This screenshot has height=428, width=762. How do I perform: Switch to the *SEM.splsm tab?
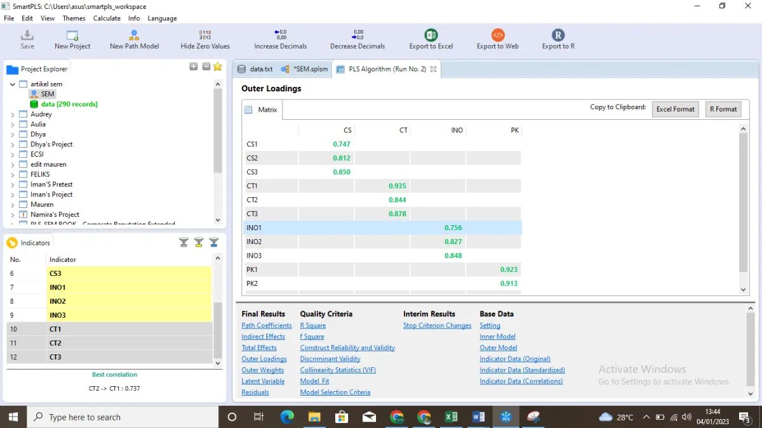click(305, 69)
